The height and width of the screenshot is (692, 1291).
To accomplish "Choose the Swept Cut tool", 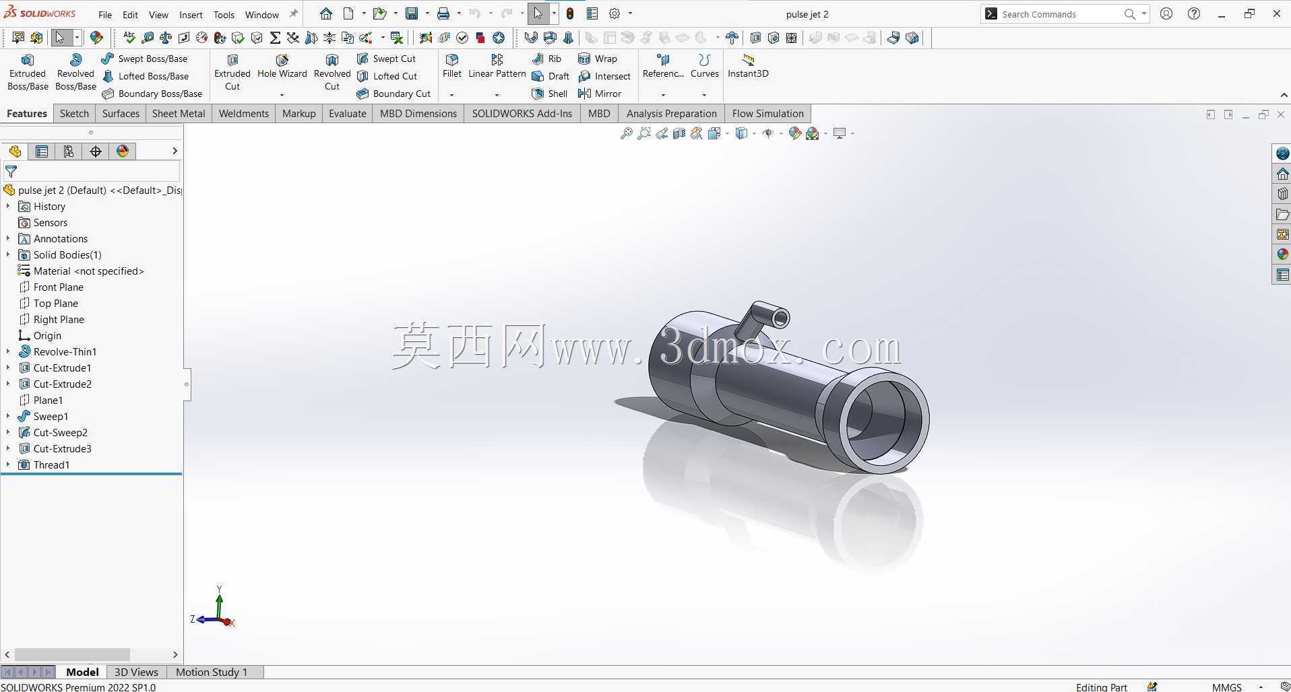I will coord(387,59).
